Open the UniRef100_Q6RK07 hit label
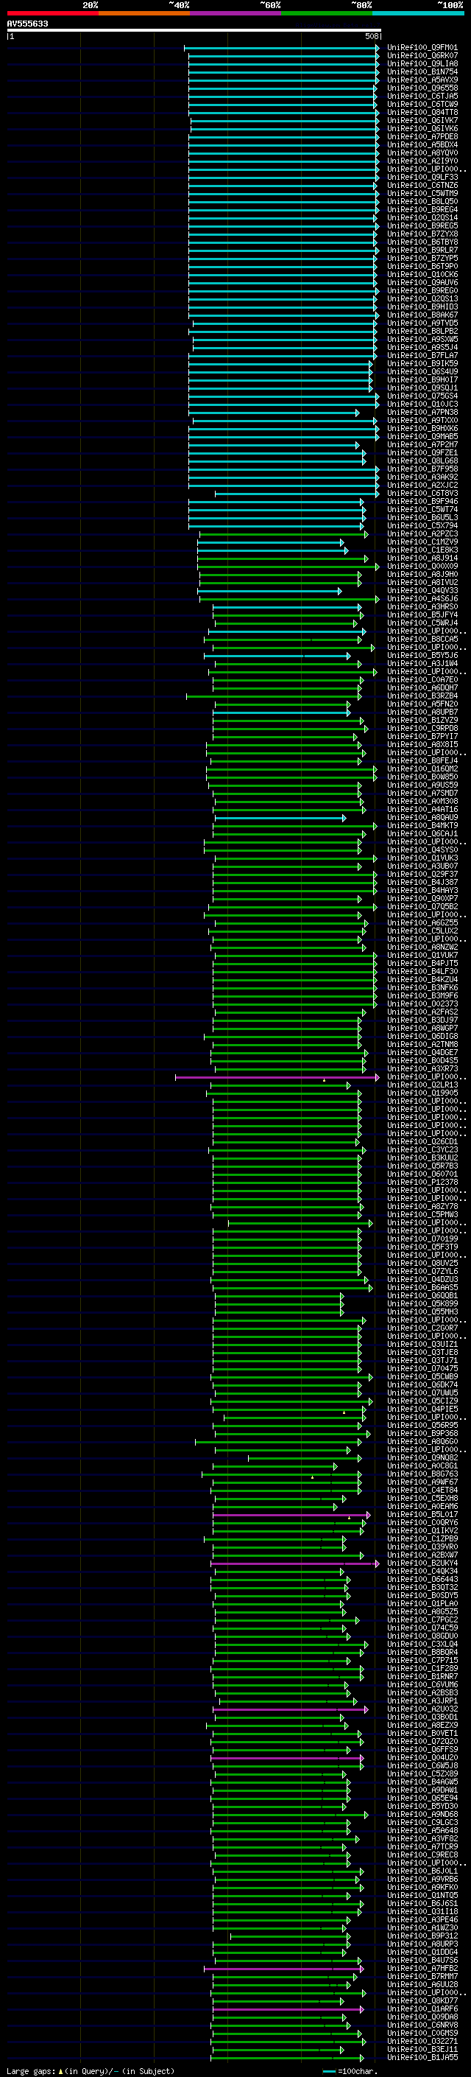Screen dimensions: 471x2077 422,56
